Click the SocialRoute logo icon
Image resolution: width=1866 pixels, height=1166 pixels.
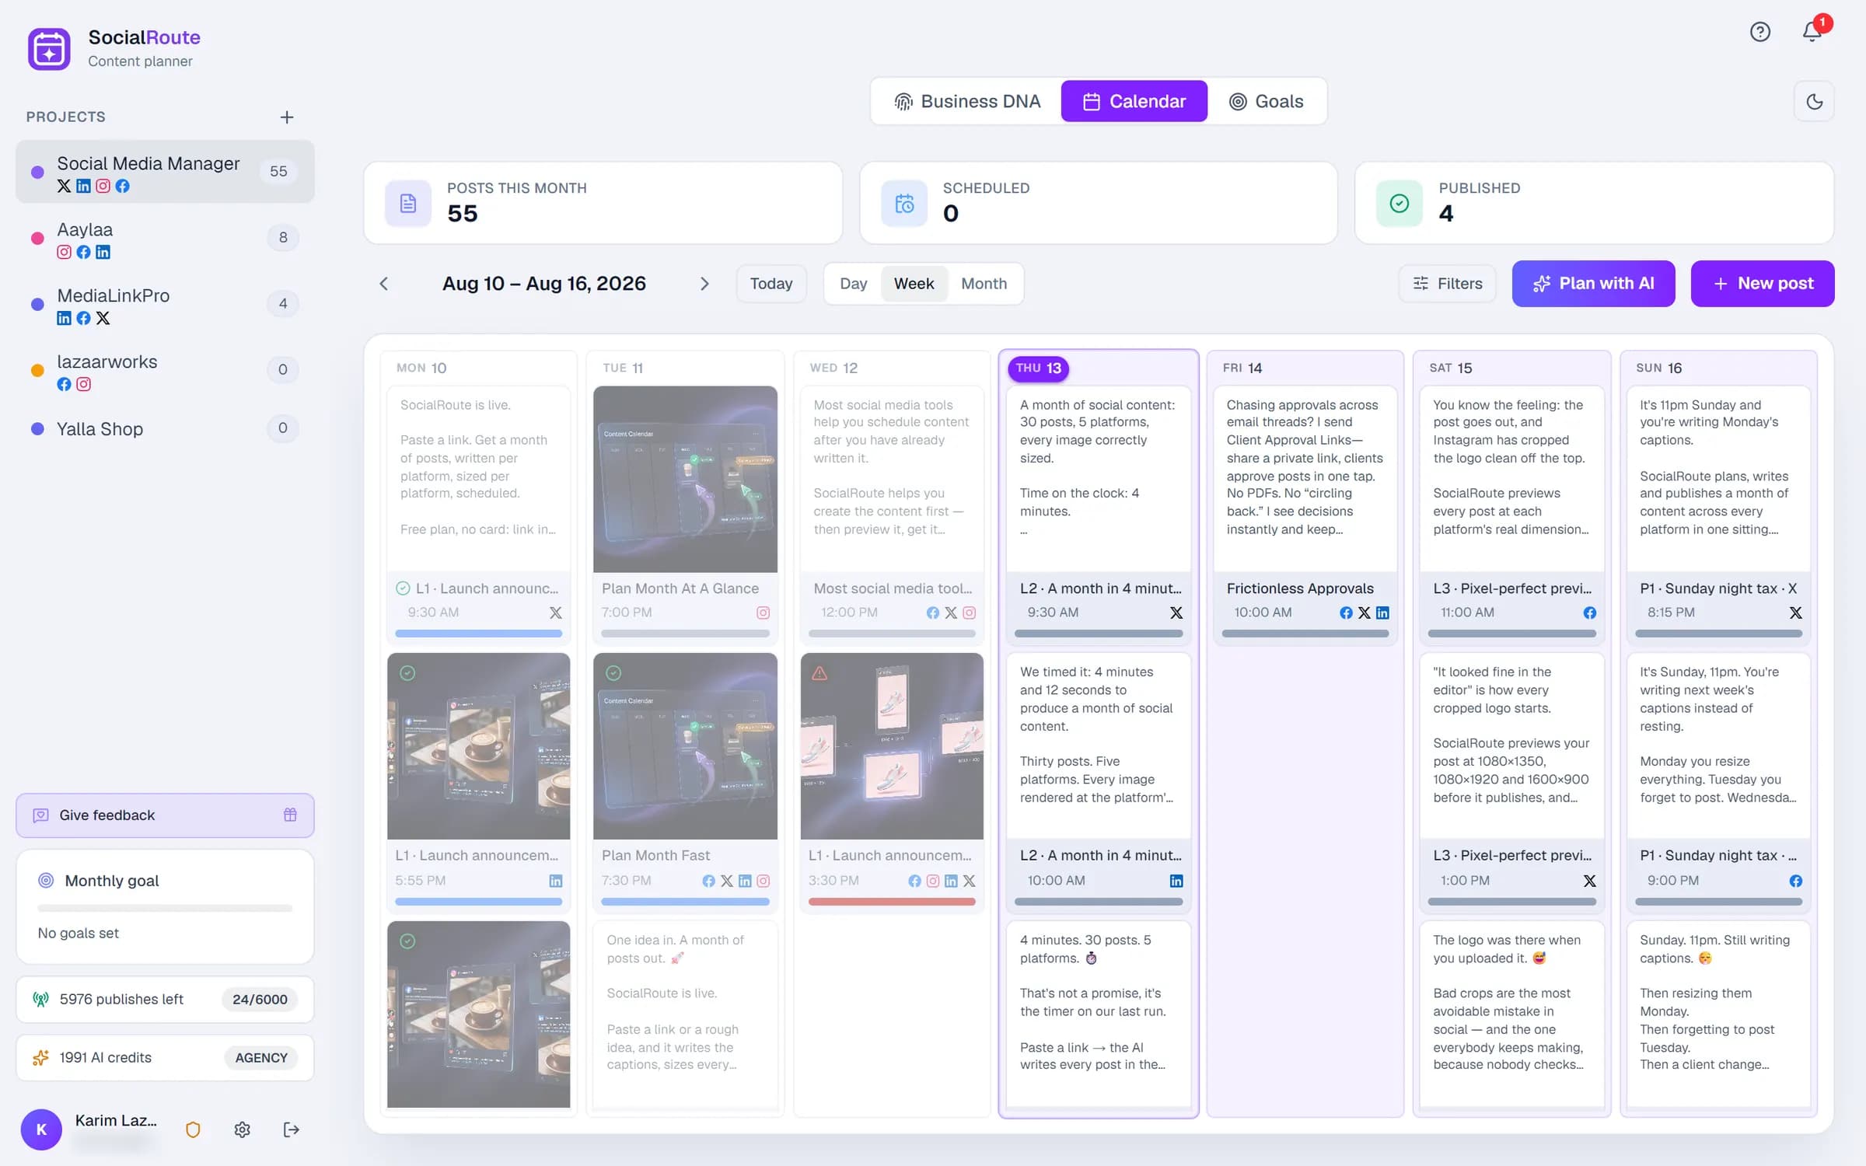pos(49,48)
